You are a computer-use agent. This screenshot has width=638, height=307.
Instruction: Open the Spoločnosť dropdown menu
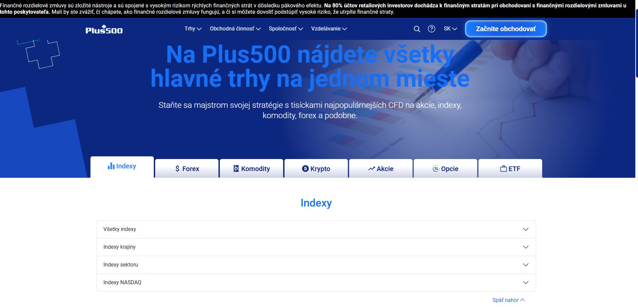pos(286,29)
